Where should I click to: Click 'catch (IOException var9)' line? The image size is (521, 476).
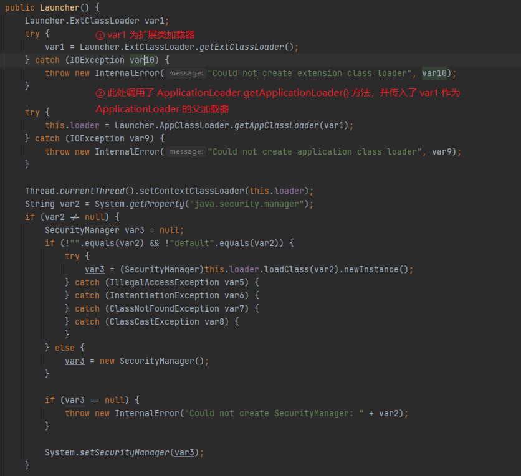point(95,138)
